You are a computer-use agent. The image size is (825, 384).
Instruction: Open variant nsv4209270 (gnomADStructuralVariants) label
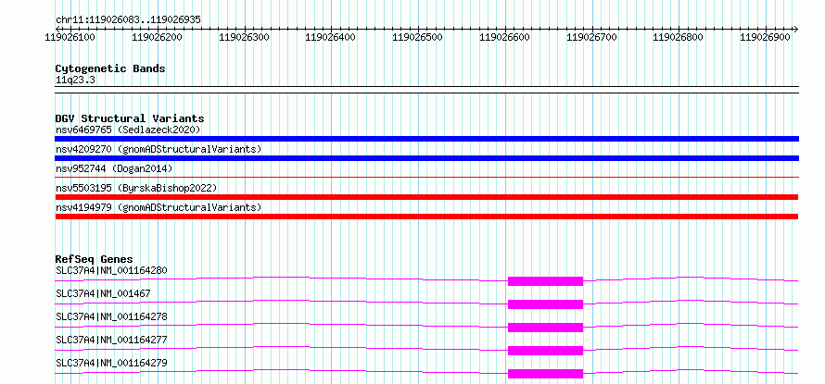[159, 149]
